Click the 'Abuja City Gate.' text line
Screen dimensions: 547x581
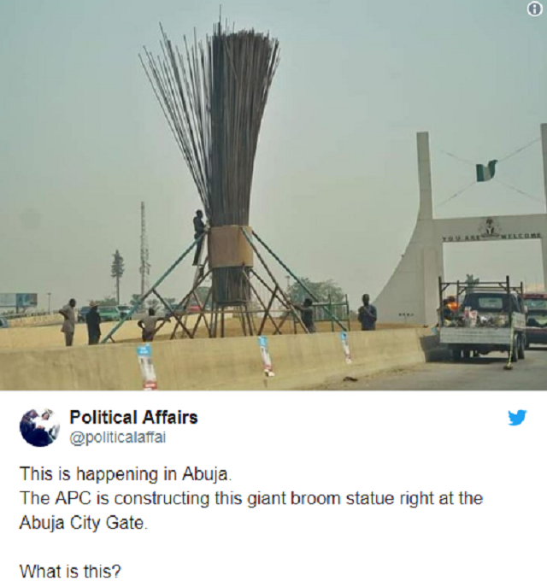pyautogui.click(x=83, y=523)
